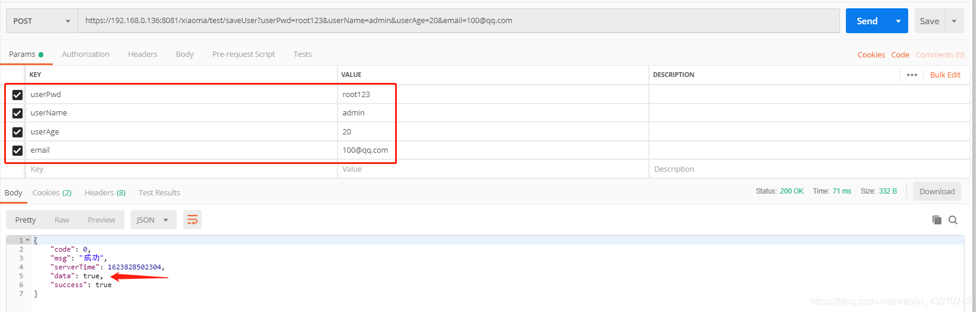Click the DESCRIPTION column header

point(673,75)
